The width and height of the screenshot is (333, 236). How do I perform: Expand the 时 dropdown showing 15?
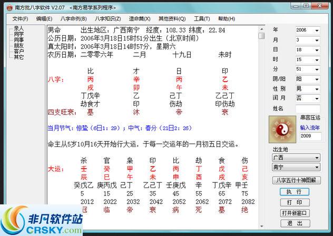pyautogui.click(x=317, y=60)
